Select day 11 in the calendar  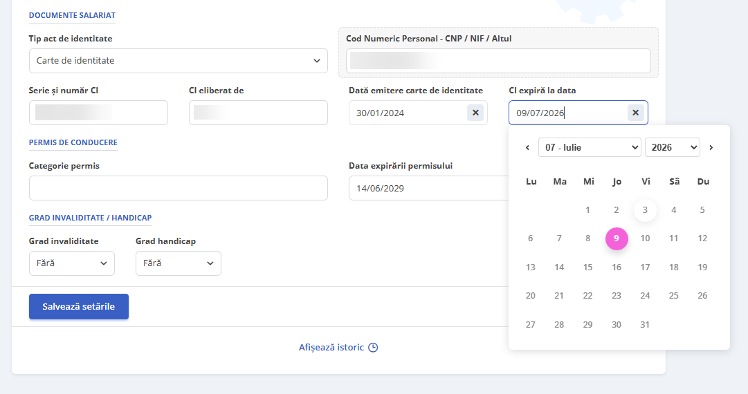[673, 238]
